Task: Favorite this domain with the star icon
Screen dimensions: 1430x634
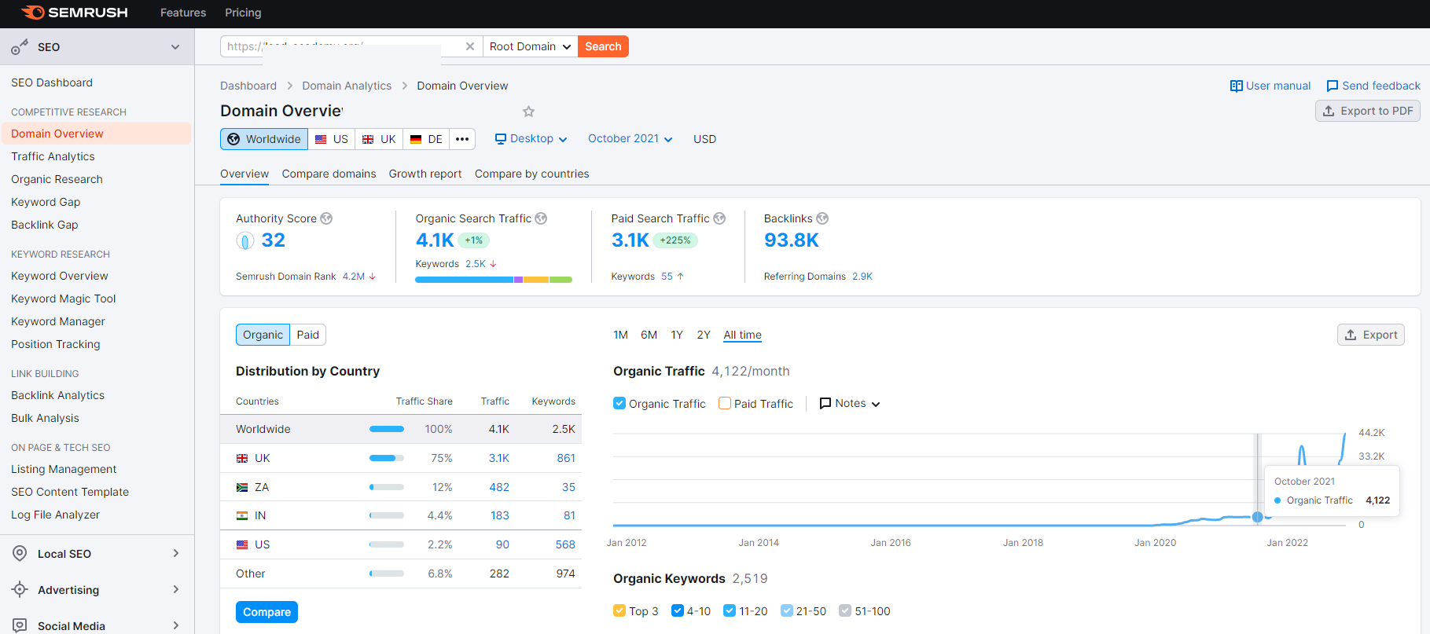Action: (529, 112)
